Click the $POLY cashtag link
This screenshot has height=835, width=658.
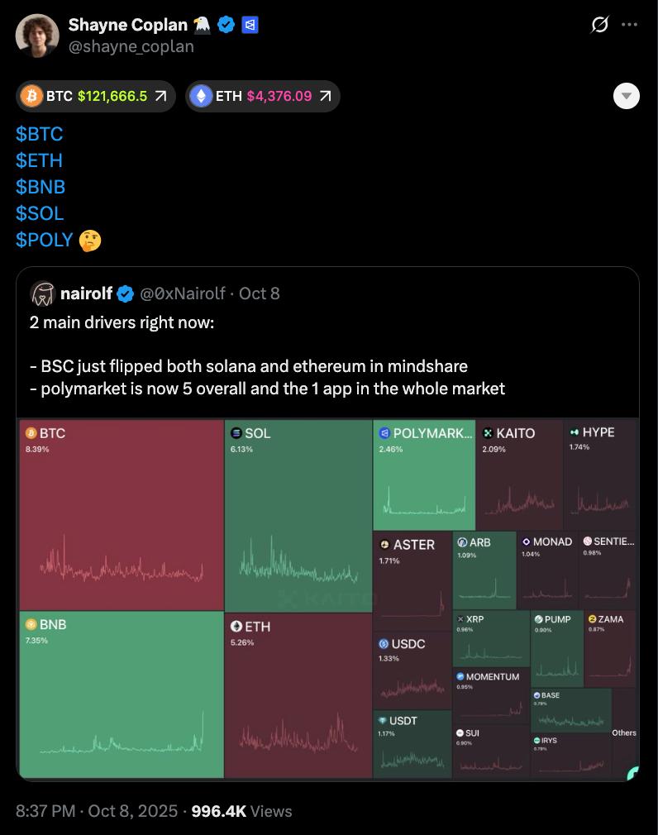[x=44, y=240]
